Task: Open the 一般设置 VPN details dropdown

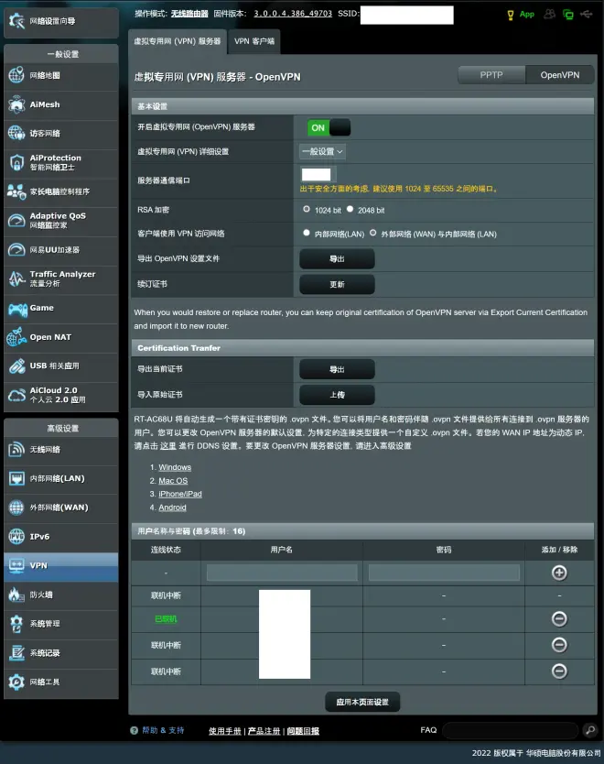Action: pos(322,151)
